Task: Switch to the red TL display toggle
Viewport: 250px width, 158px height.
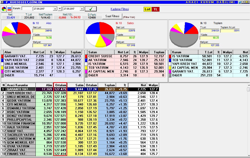Action: click(x=156, y=9)
